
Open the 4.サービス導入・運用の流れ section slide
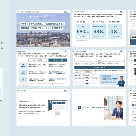coord(99,107)
